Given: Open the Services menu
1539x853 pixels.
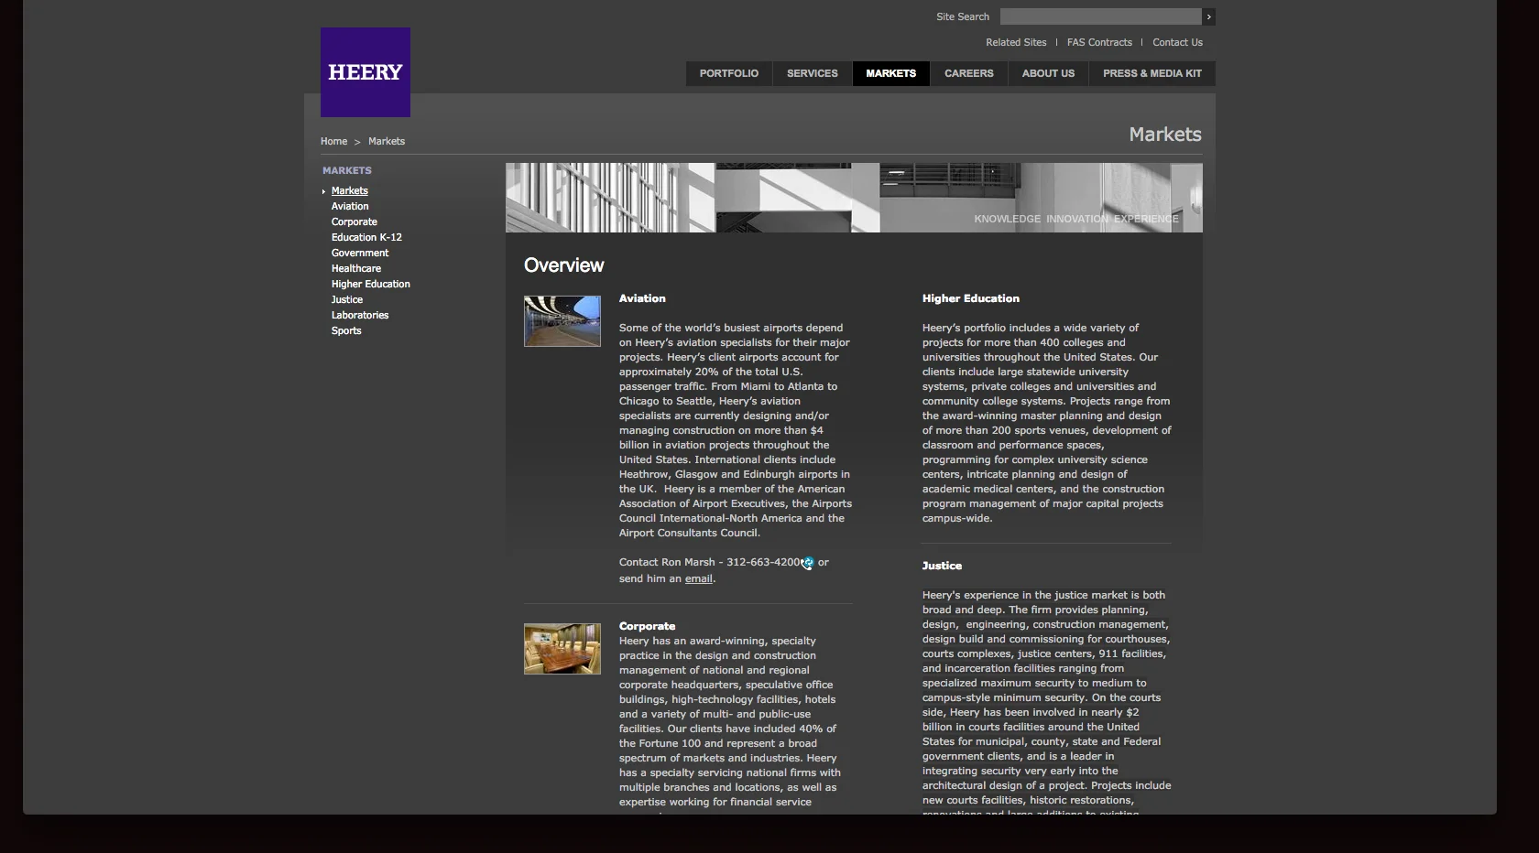Looking at the screenshot, I should [x=812, y=73].
